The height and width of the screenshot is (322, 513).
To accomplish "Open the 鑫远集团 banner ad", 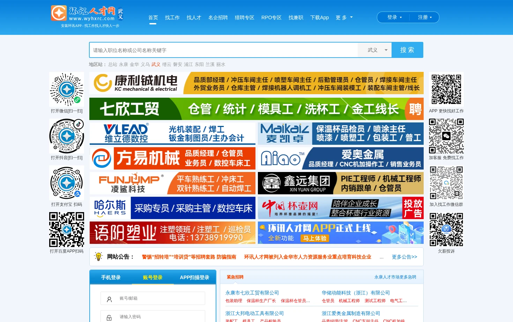I will tap(341, 183).
